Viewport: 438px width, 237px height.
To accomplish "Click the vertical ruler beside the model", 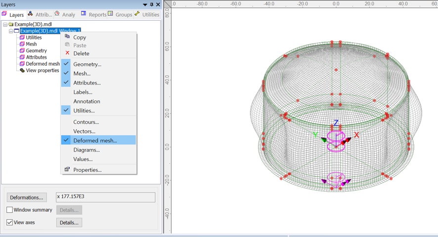I will (167, 120).
